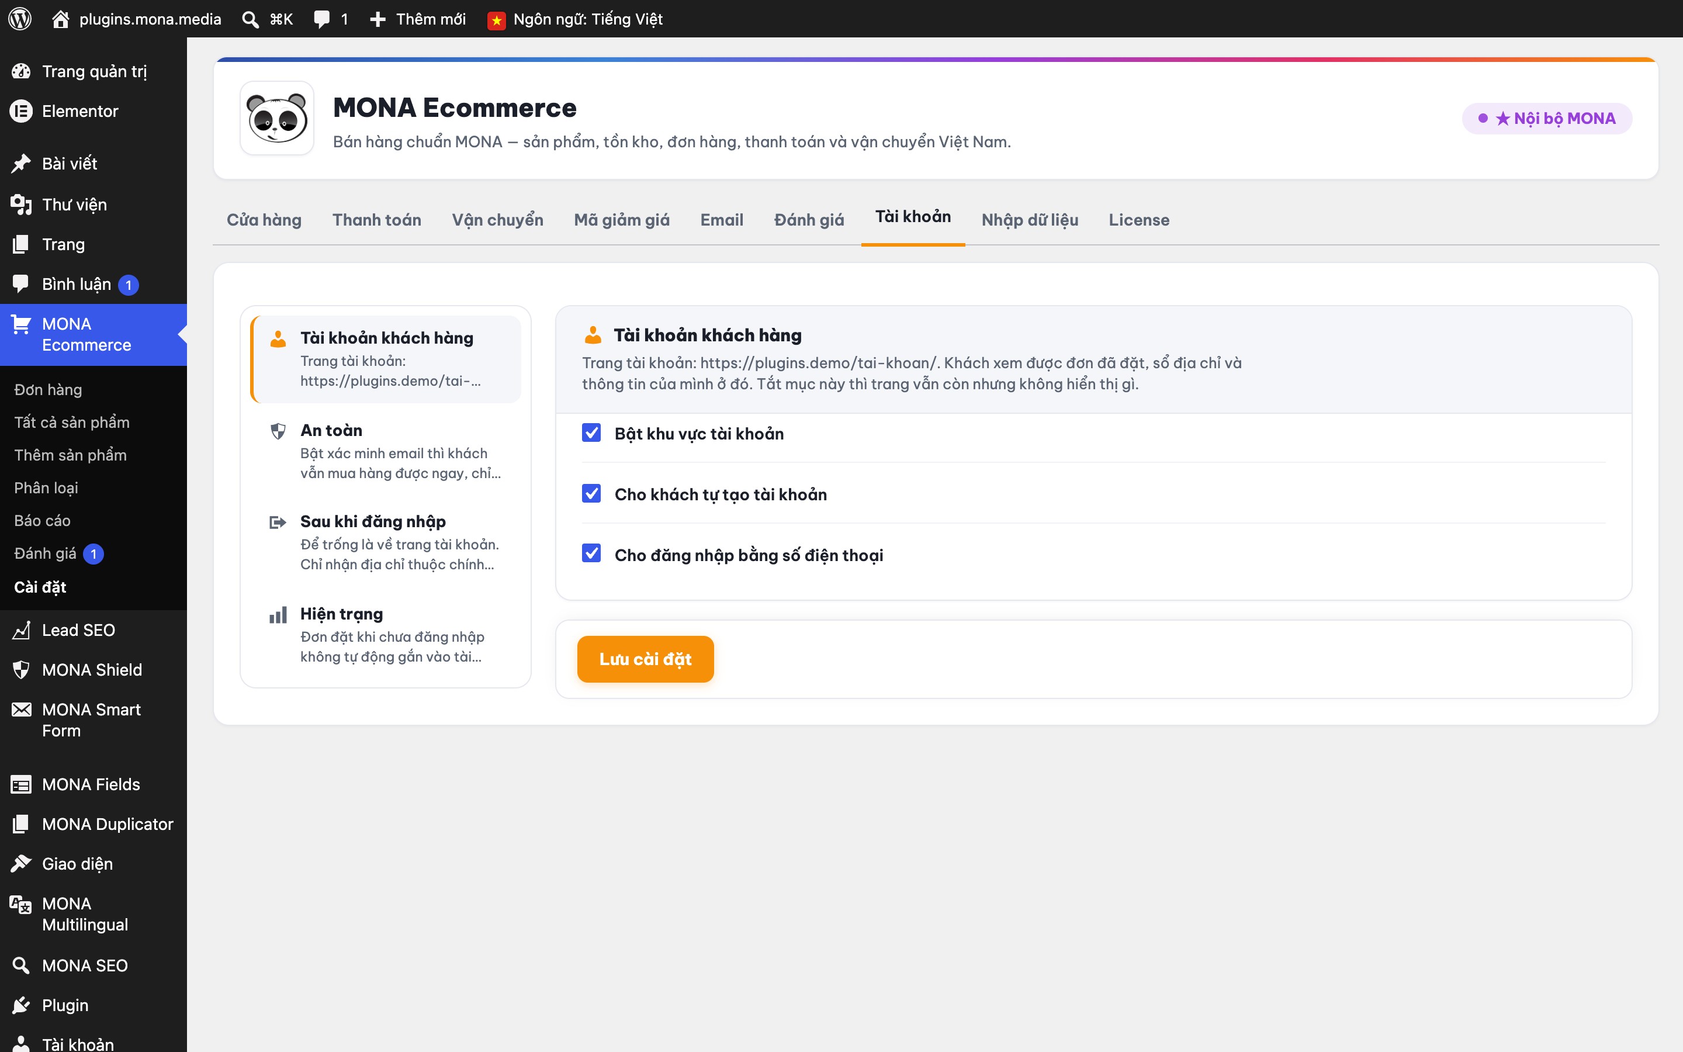Click plugins.mona.media site name
The width and height of the screenshot is (1683, 1052).
[150, 19]
